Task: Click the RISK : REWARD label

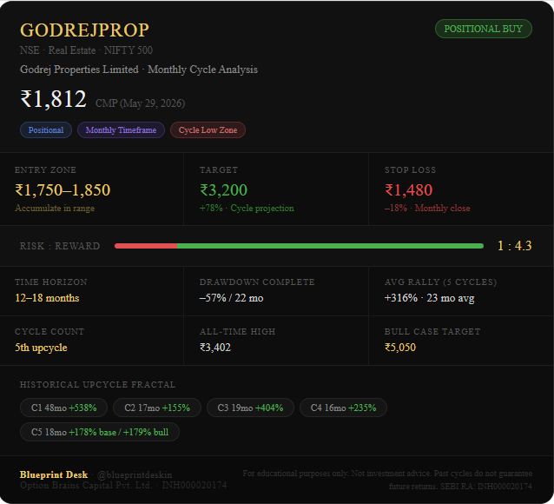Action: [60, 246]
